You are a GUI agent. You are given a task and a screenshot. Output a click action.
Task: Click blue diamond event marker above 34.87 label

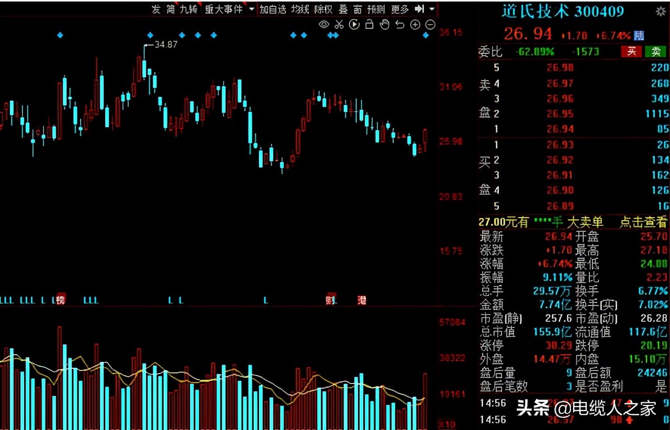(x=150, y=35)
